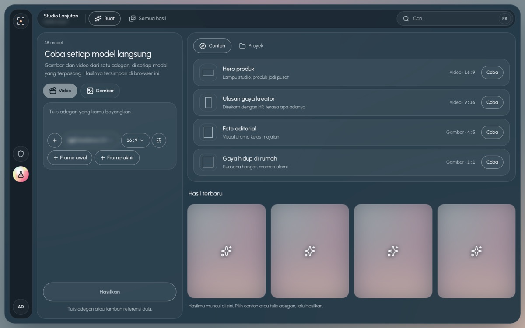525x328 pixels.
Task: Open the shield icon in the sidebar
Action: (21, 154)
